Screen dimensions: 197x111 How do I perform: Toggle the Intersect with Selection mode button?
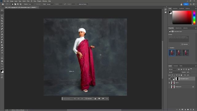21,4
